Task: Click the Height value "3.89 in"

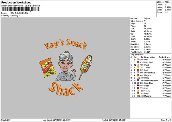Action: [x=168, y=7]
